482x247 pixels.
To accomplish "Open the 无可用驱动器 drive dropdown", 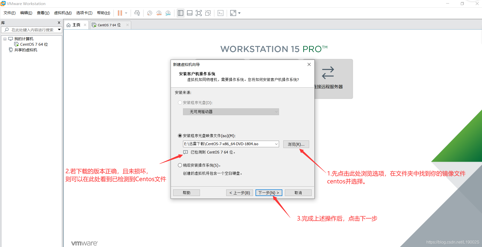I will pyautogui.click(x=231, y=112).
